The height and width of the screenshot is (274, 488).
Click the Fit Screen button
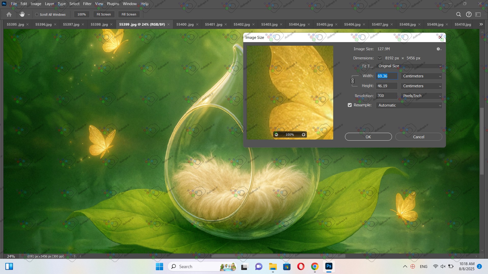[x=104, y=14]
